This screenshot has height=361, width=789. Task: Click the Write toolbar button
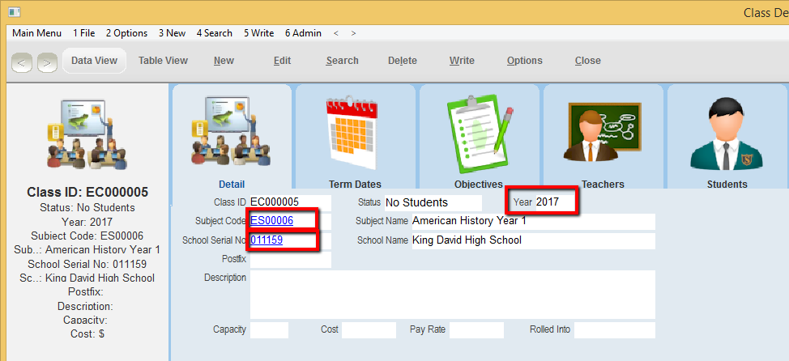462,61
